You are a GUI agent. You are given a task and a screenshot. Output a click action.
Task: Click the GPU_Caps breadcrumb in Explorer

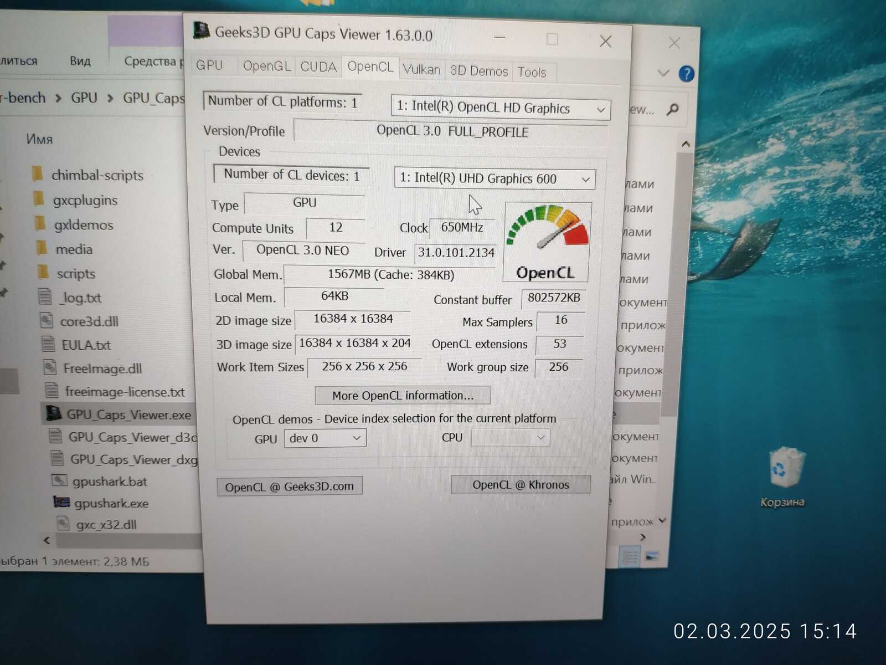[x=153, y=99]
